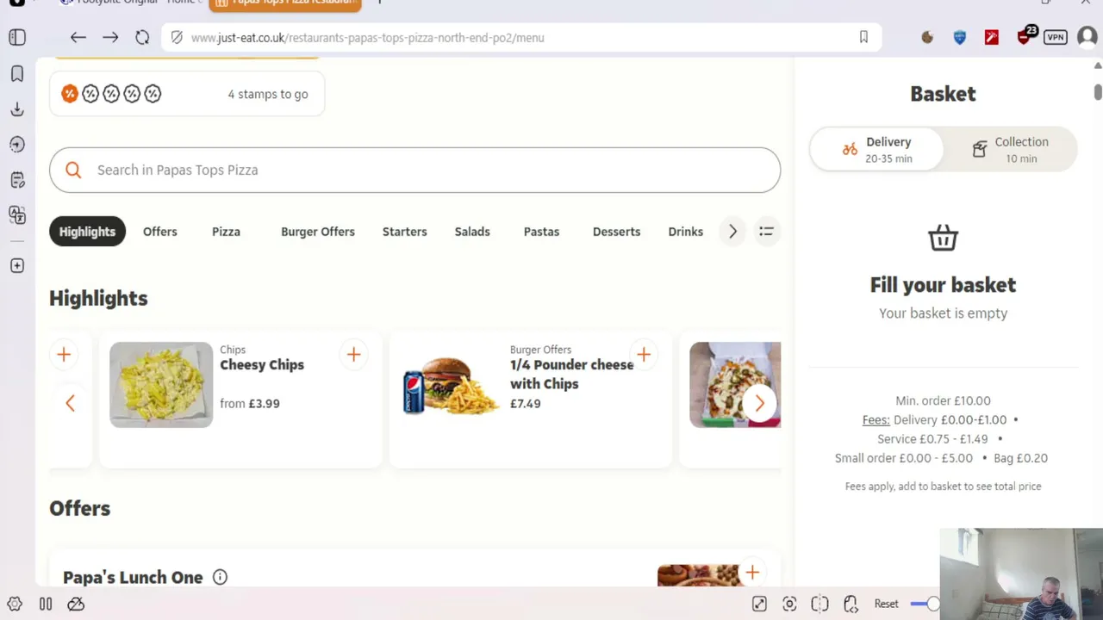Click the reader mode icon in bottom bar
The width and height of the screenshot is (1103, 620).
pos(819,604)
